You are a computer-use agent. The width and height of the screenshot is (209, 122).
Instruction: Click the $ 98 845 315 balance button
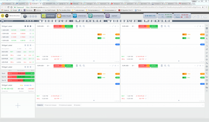tap(150, 16)
